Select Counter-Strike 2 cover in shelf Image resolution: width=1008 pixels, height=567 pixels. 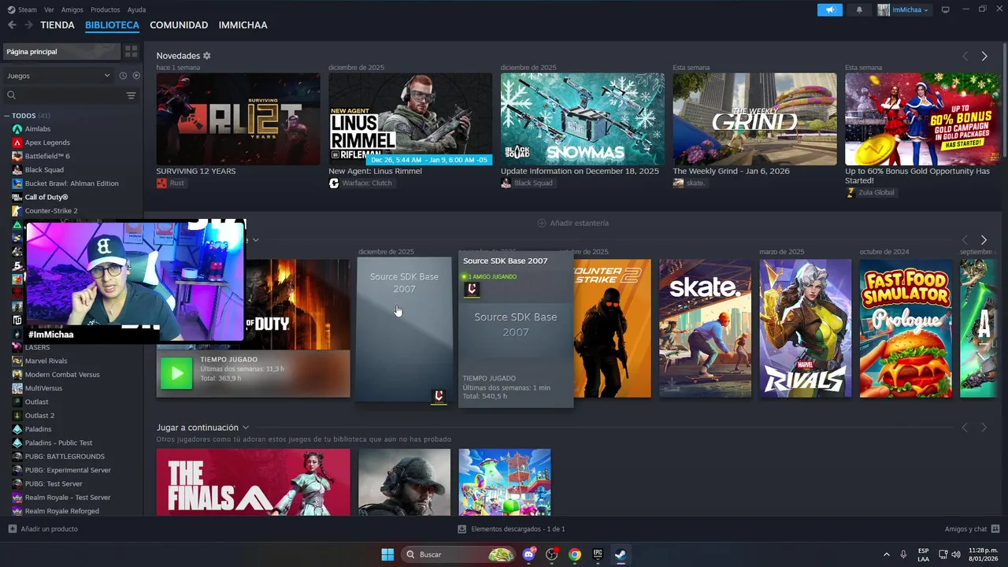[613, 328]
